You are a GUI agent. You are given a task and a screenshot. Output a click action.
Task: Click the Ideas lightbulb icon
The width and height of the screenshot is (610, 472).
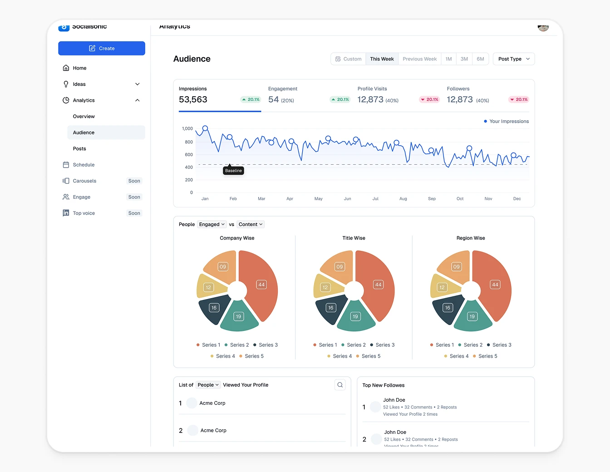click(x=66, y=84)
